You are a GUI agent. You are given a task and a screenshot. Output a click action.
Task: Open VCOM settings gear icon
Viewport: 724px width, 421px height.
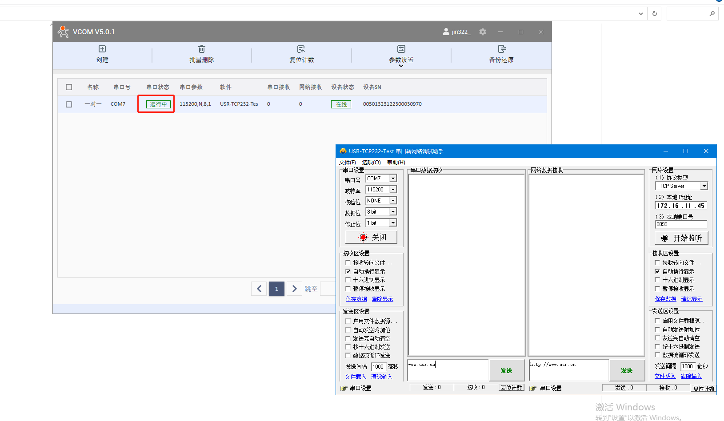pyautogui.click(x=483, y=32)
